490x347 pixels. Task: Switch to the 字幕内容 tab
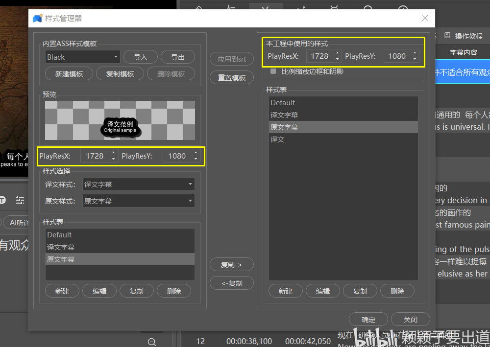click(464, 52)
